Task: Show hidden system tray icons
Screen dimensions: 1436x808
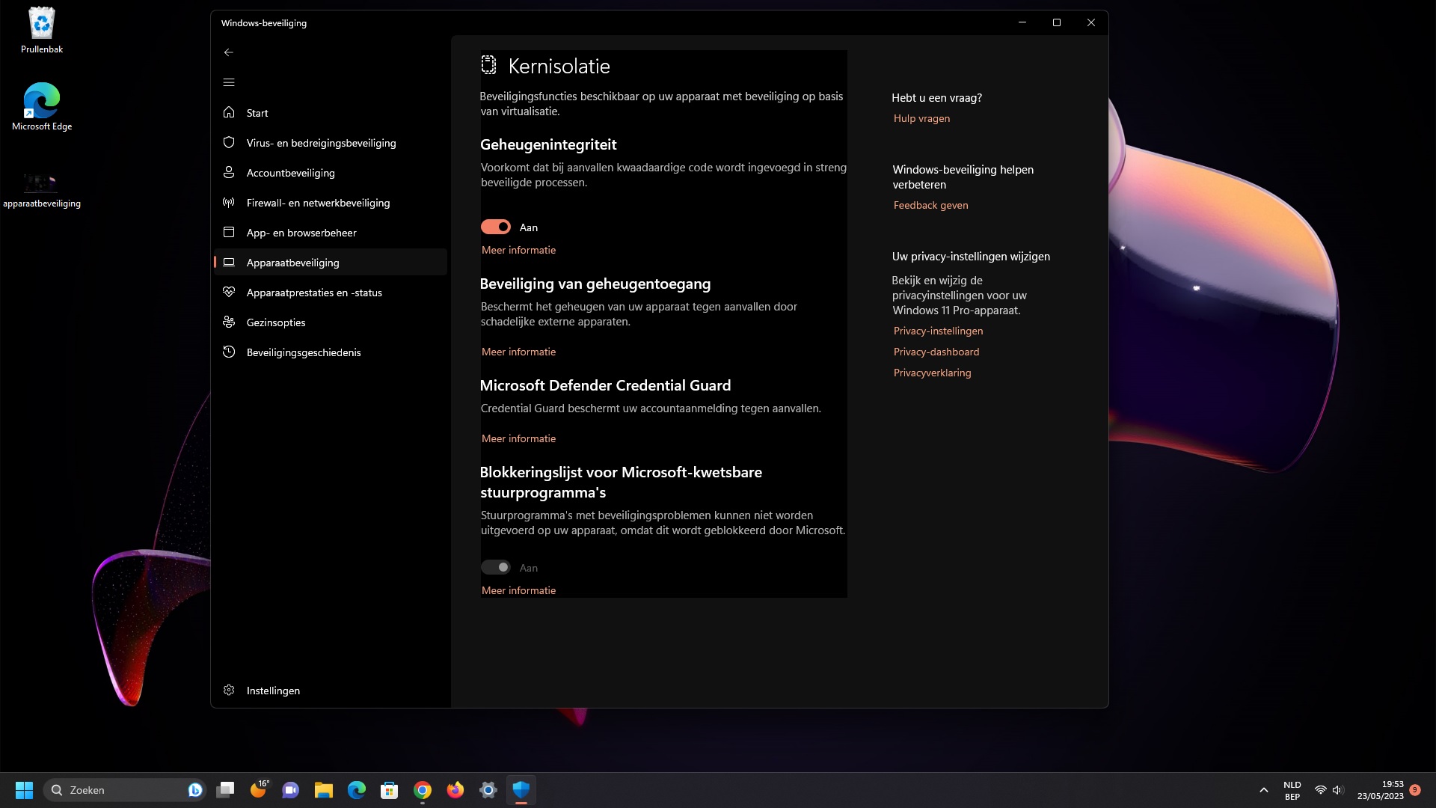Action: coord(1264,790)
